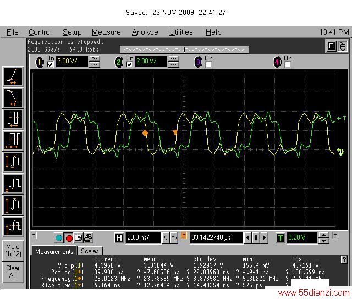Click the 0 button to zero horizontal delay

coord(256,238)
